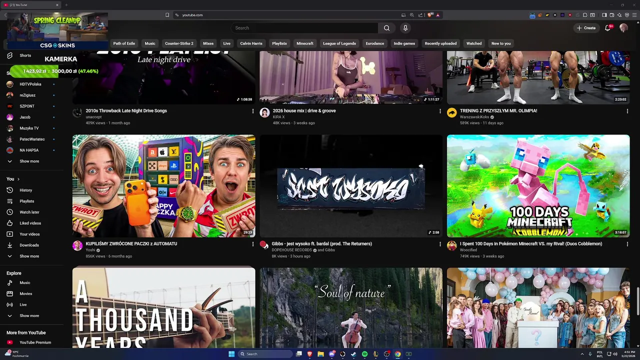Image resolution: width=640 pixels, height=360 pixels.
Task: Open the HDTVPolska subscription channel
Action: [31, 84]
